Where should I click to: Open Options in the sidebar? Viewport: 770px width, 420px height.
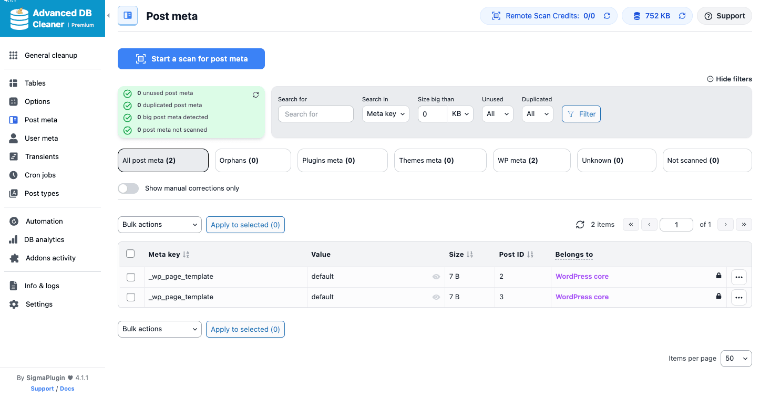37,101
